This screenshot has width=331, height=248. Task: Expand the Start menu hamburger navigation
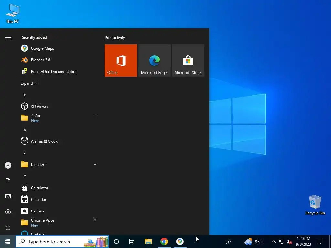pyautogui.click(x=8, y=37)
